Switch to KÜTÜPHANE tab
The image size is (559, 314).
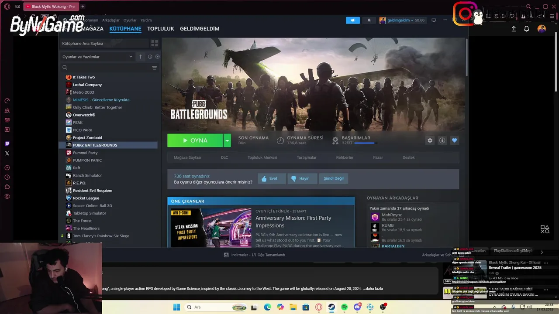click(x=125, y=29)
